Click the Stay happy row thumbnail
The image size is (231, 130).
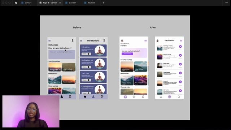160,74
